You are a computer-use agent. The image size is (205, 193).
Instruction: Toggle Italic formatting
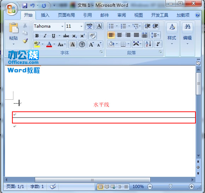45,36
